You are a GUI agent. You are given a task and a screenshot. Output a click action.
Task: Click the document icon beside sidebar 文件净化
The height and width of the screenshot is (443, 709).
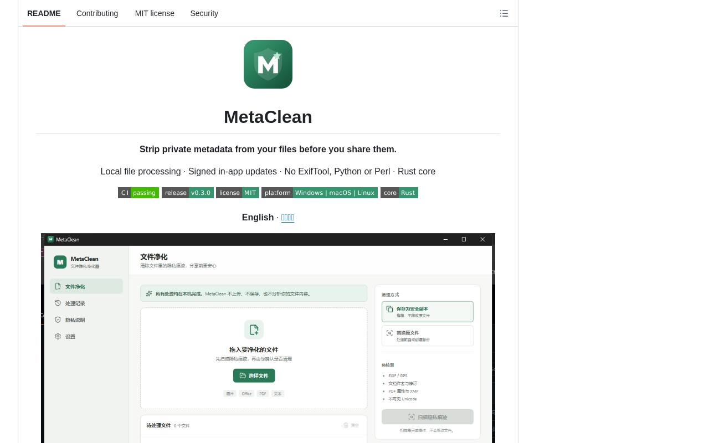click(x=58, y=286)
